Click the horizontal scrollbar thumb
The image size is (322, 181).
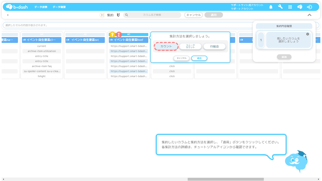[x=226, y=179]
